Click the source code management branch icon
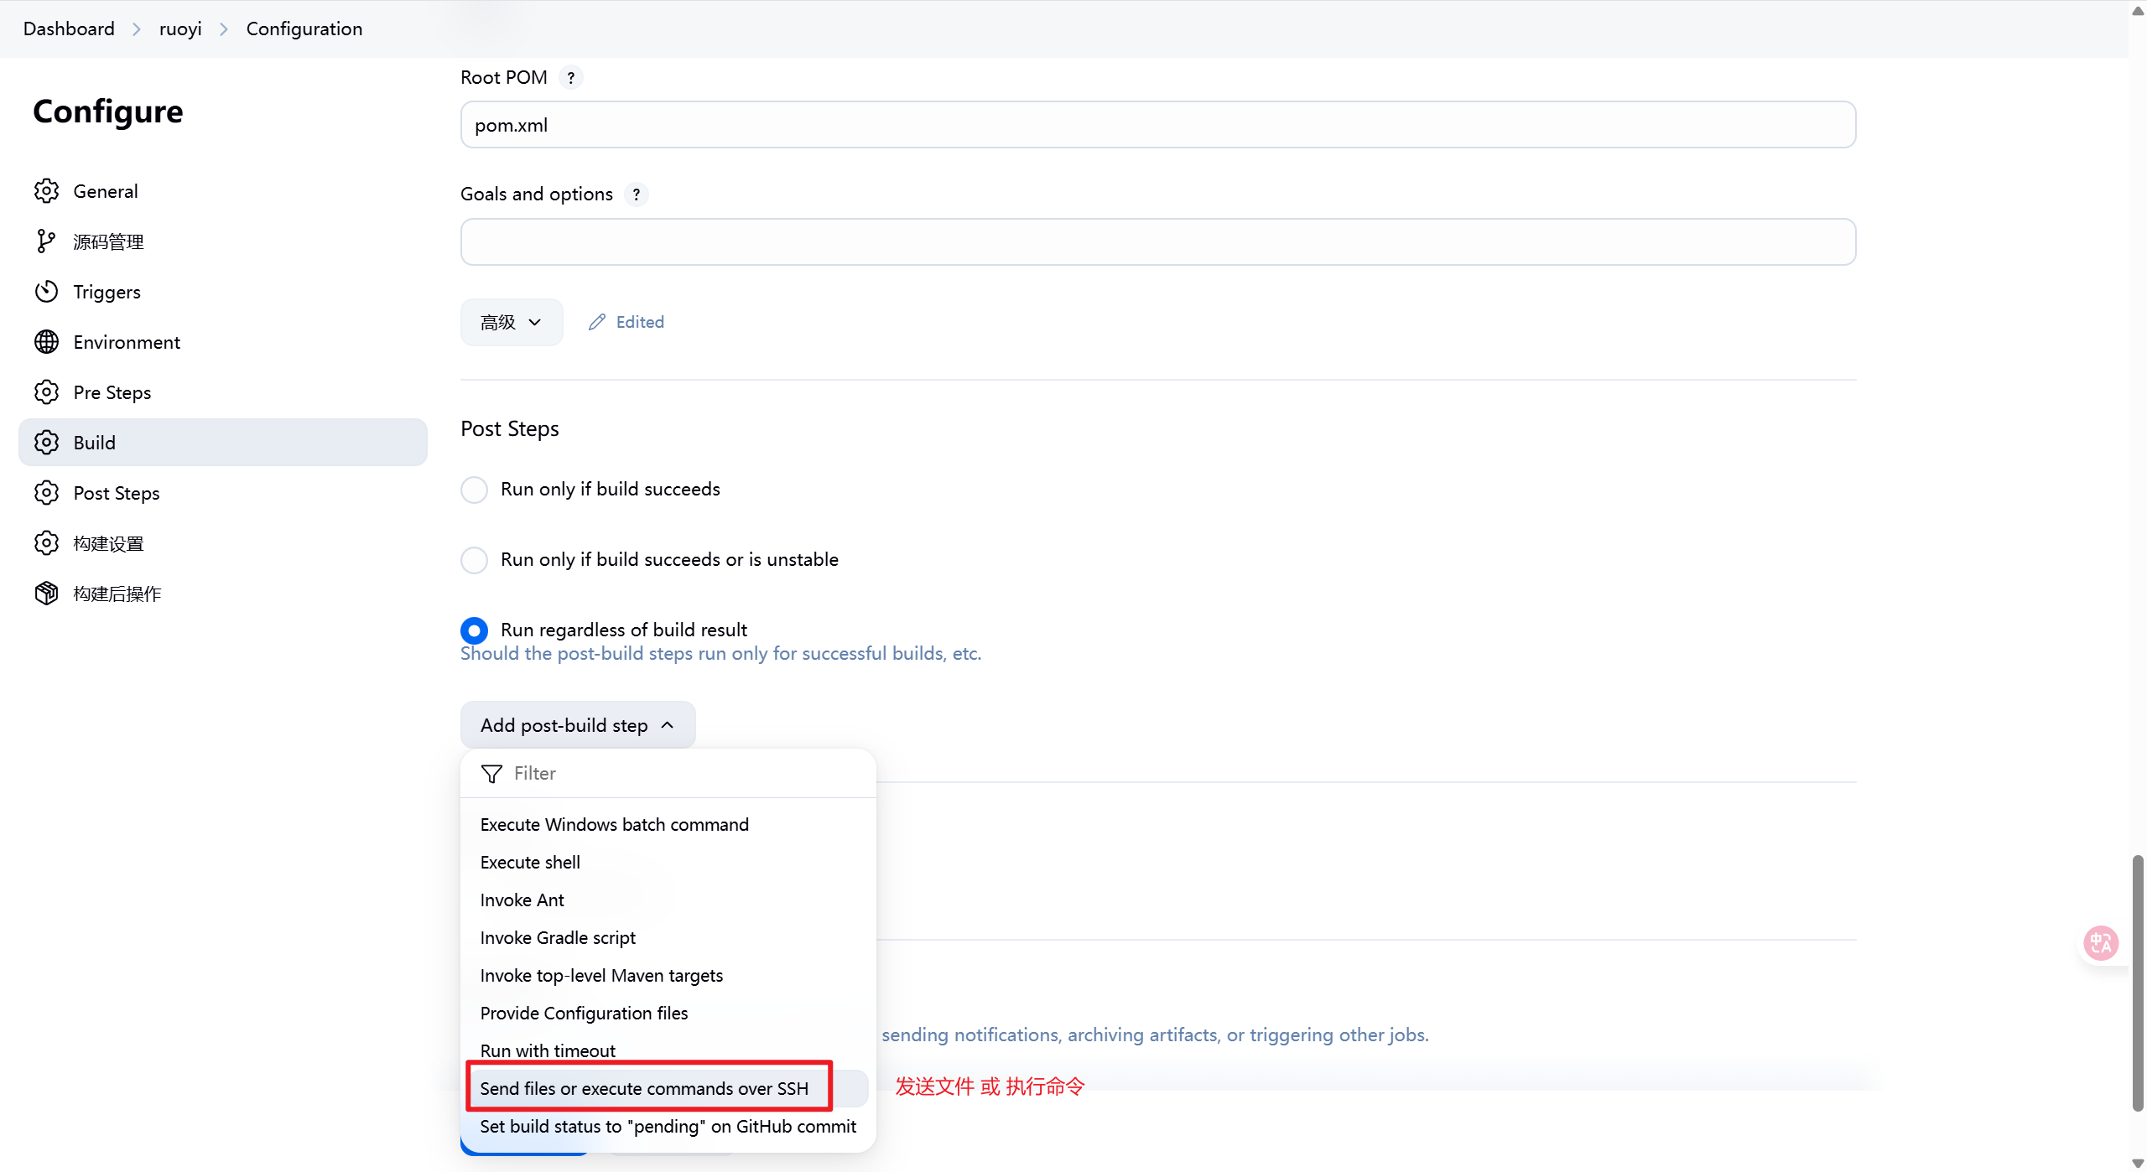Image resolution: width=2147 pixels, height=1172 pixels. click(46, 241)
